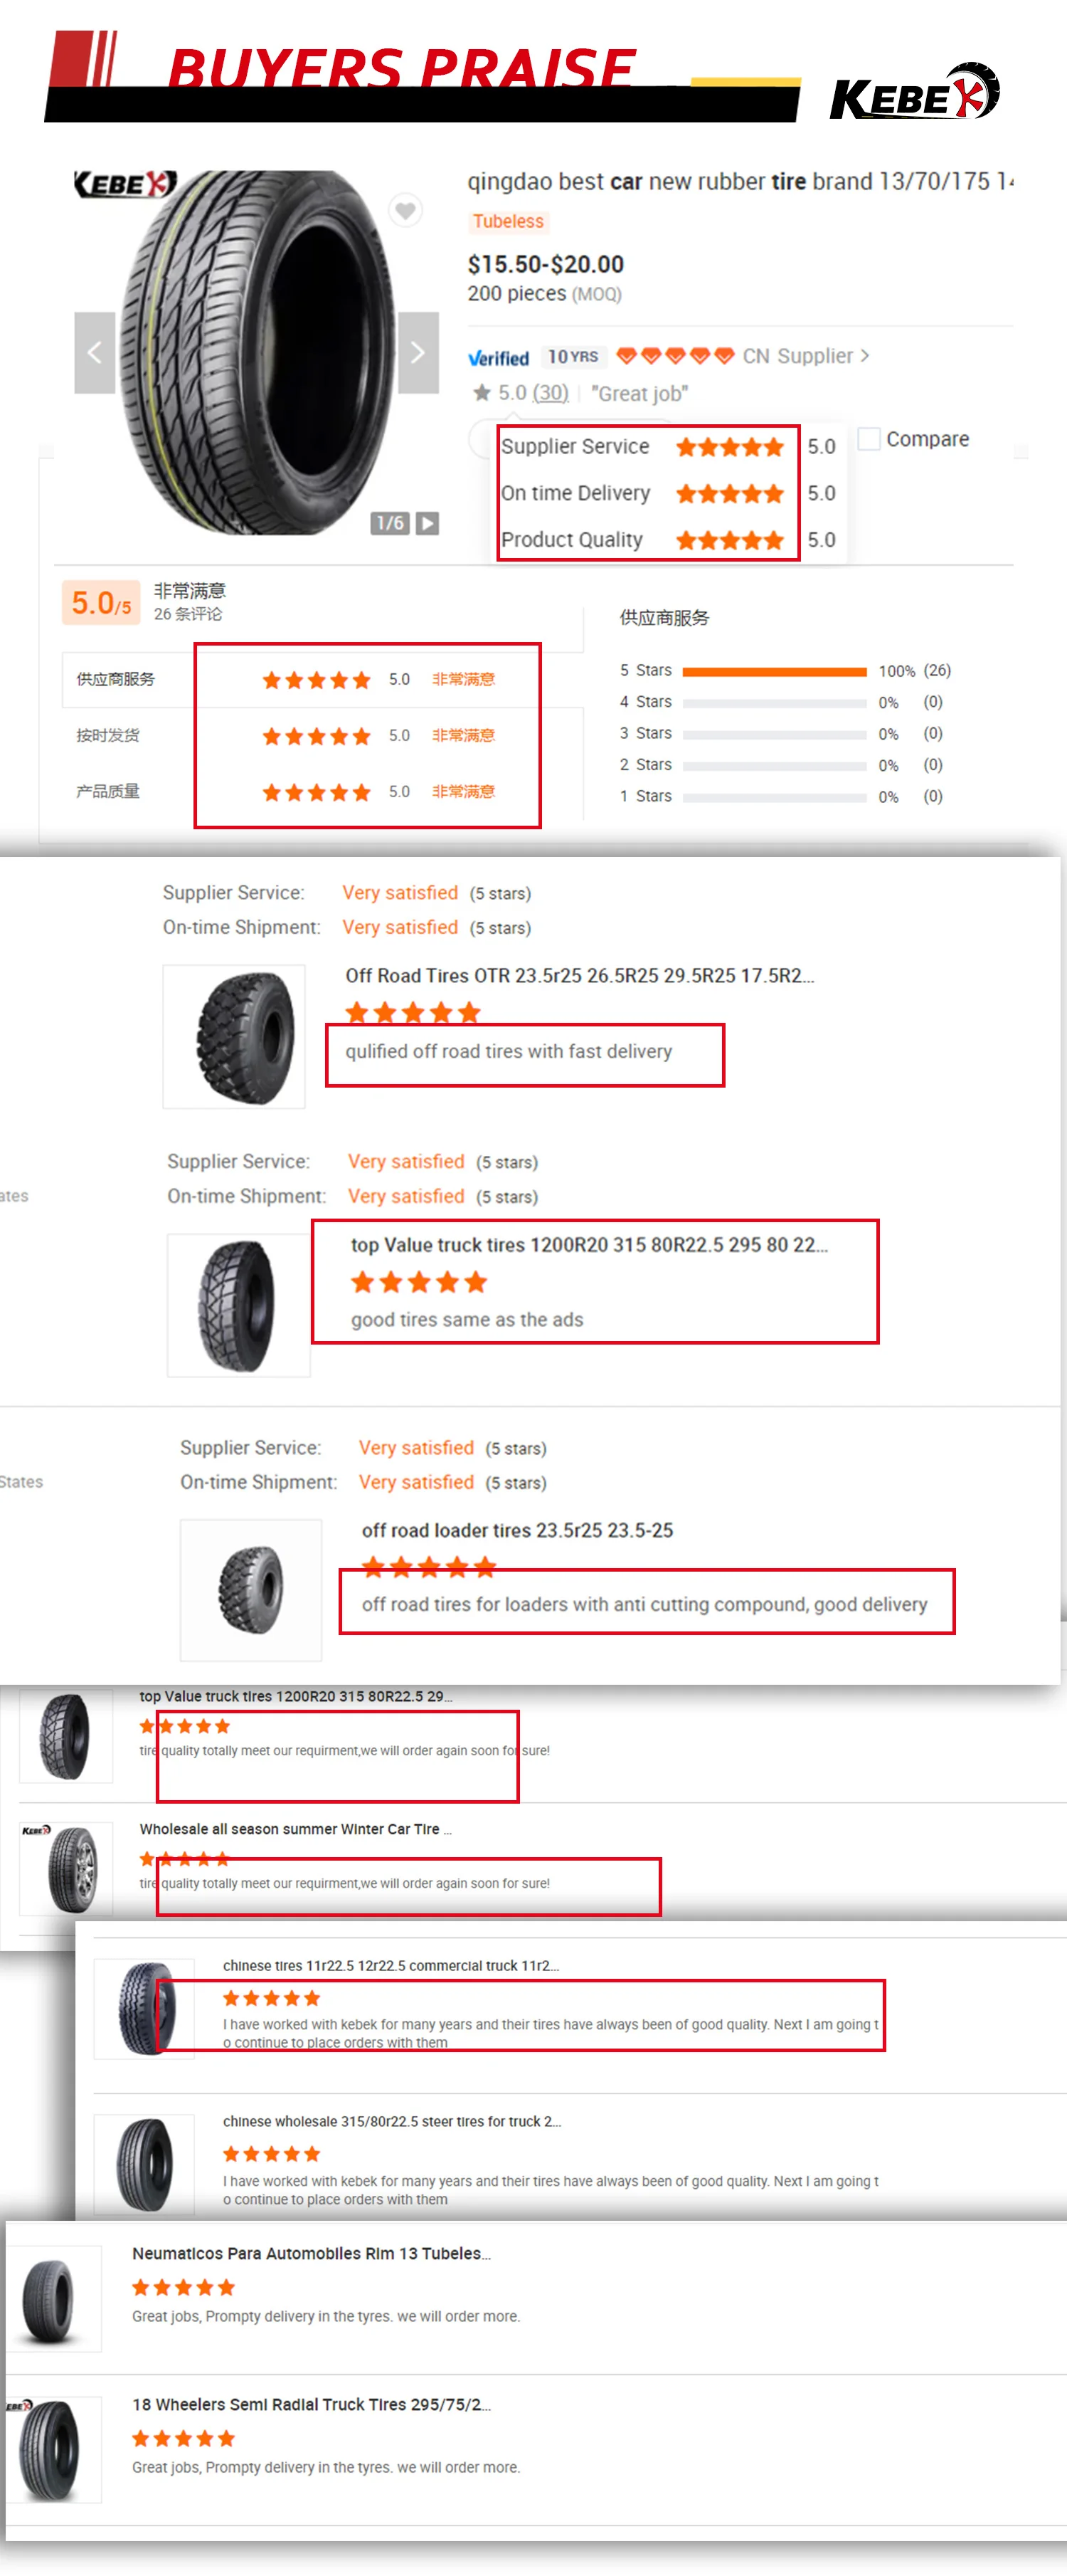1067x2576 pixels.
Task: Open Neumaticos Para Automobiles Rim 13 link
Action: pos(311,2253)
